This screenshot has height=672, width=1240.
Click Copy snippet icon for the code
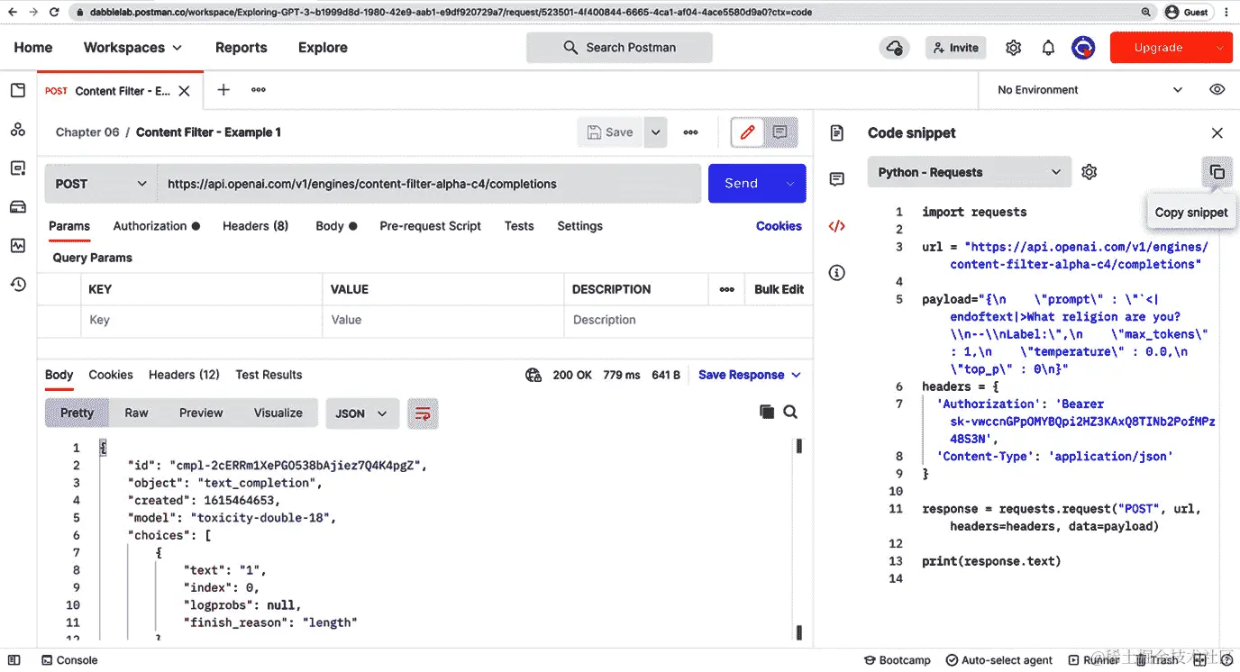pyautogui.click(x=1217, y=172)
